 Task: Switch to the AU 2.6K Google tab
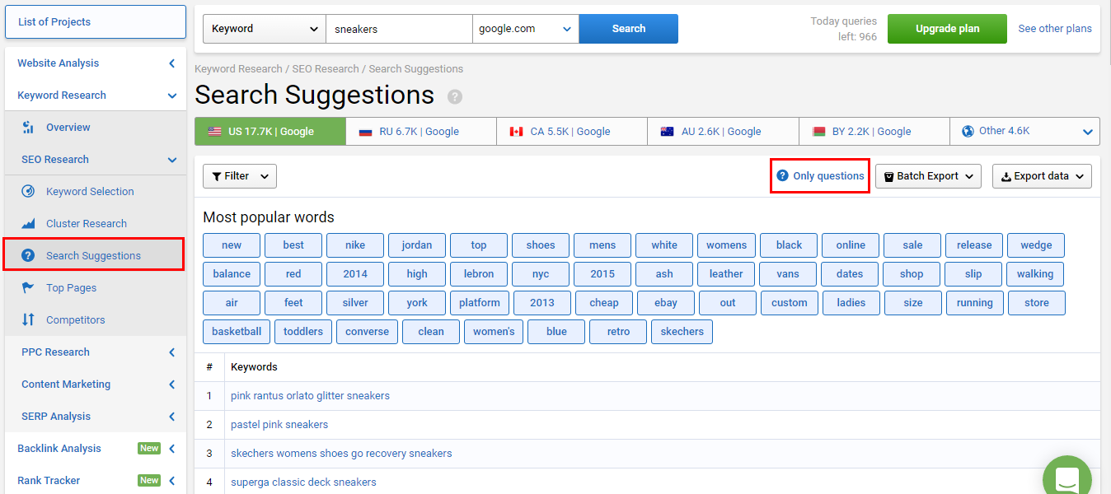tap(723, 131)
